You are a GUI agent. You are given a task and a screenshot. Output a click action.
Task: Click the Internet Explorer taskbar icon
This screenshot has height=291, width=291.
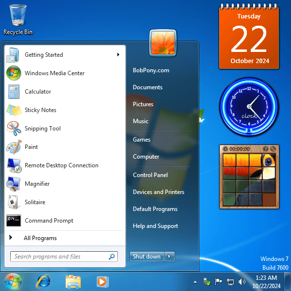(44, 281)
